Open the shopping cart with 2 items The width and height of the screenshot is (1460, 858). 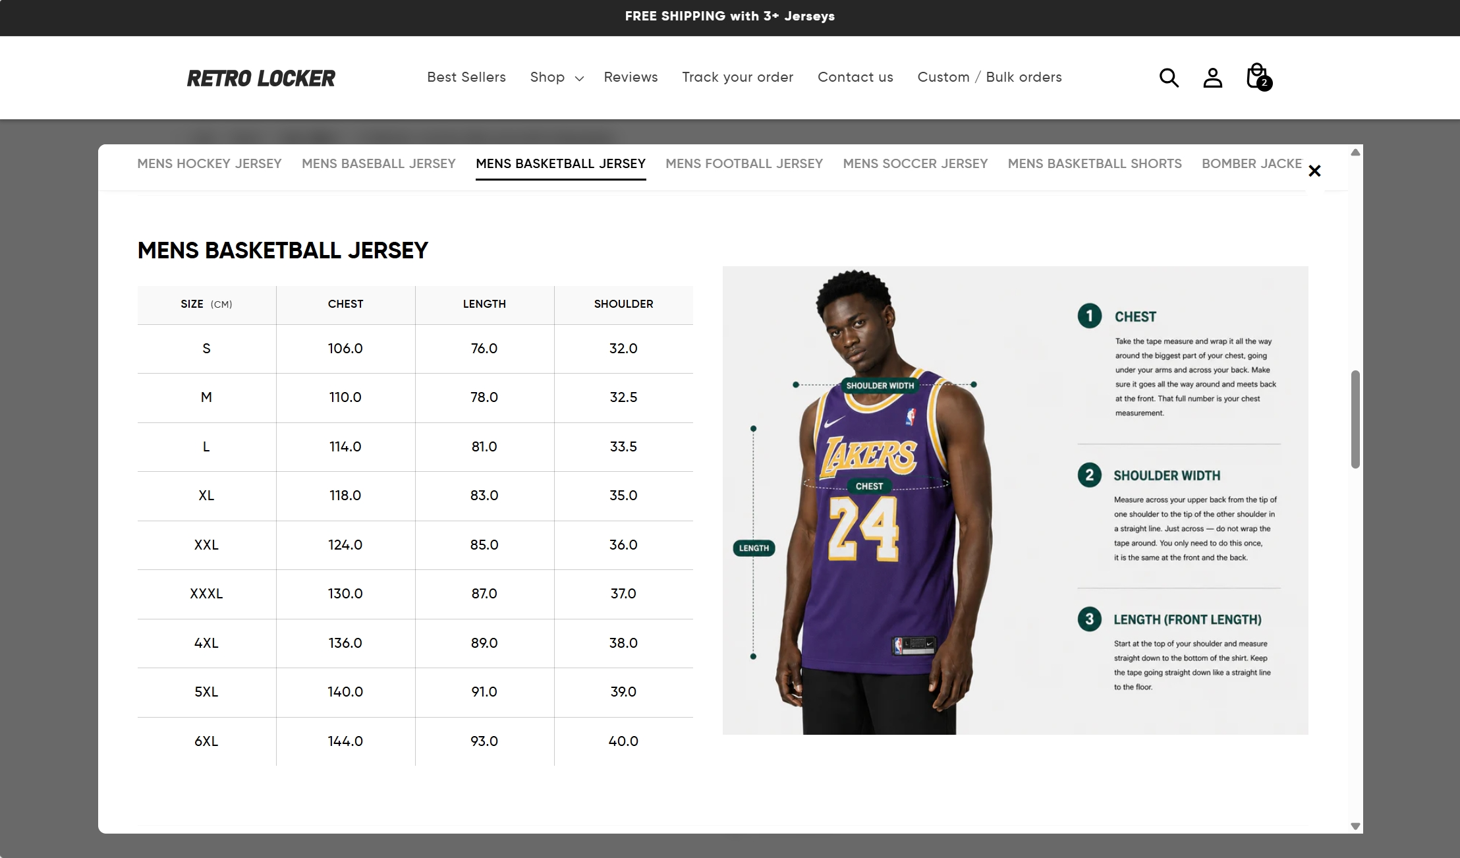(x=1258, y=77)
